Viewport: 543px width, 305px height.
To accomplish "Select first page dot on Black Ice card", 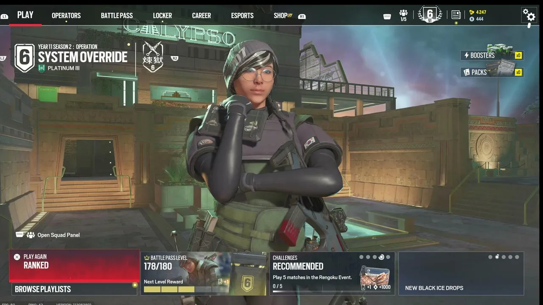I will (490, 257).
